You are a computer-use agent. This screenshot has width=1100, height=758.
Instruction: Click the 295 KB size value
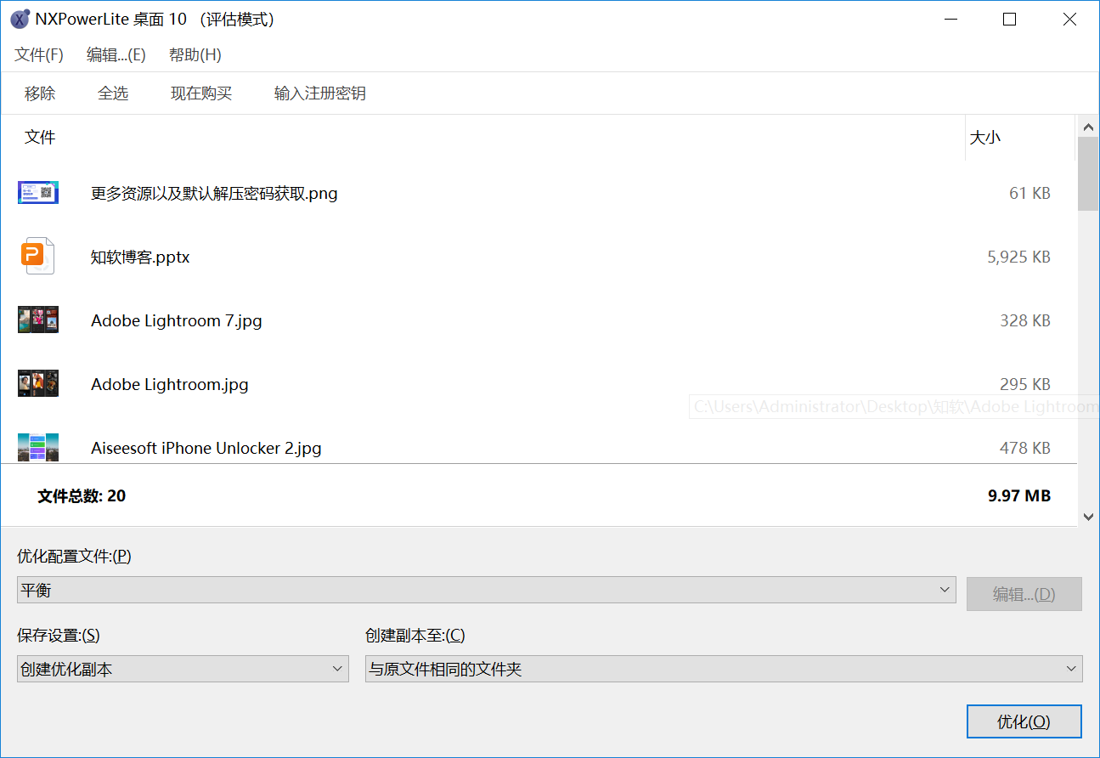point(1025,385)
